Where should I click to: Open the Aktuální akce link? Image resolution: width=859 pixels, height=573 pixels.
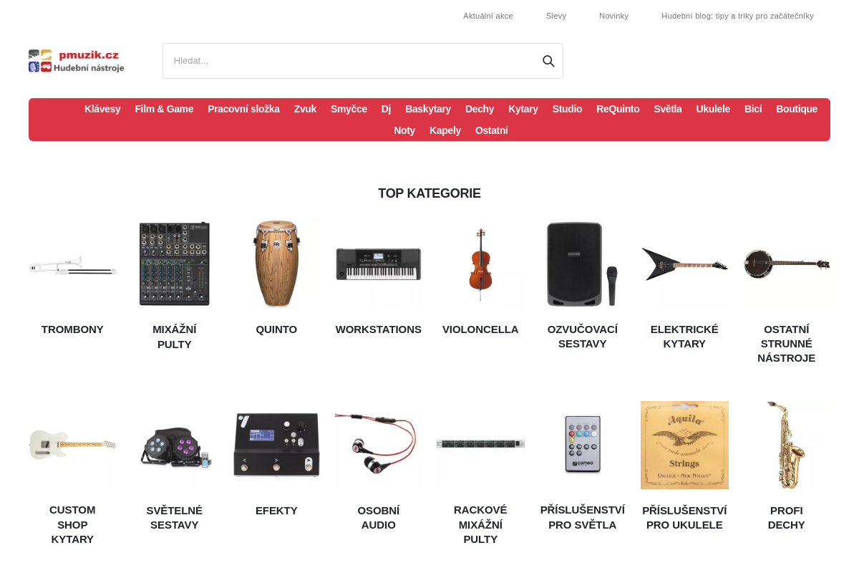pyautogui.click(x=488, y=16)
